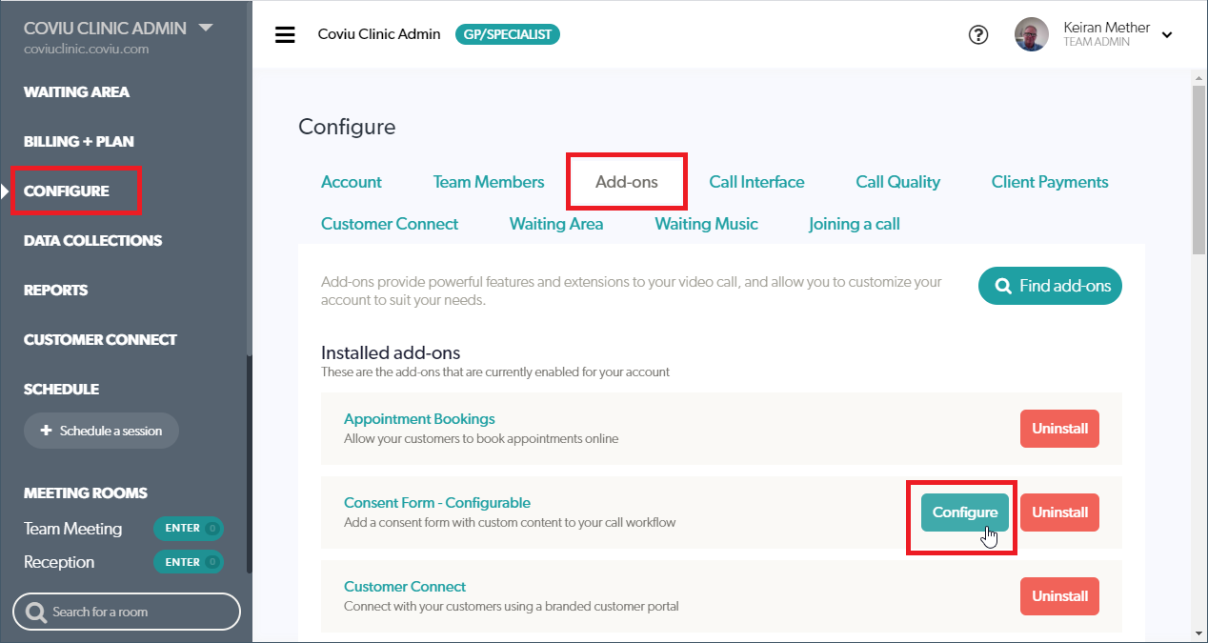Click the Installed add-ons heading
This screenshot has height=643, width=1208.
[391, 352]
